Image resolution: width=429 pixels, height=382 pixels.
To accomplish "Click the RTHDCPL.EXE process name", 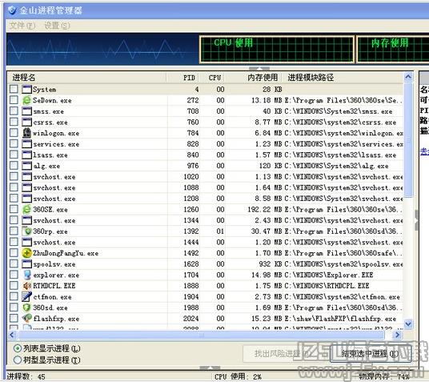I will click(x=54, y=286).
